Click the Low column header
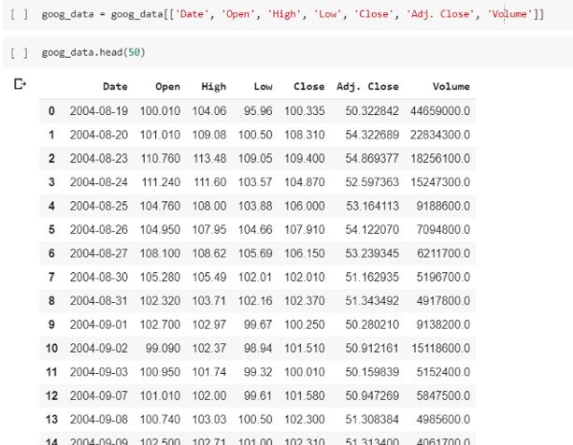The image size is (573, 445). coord(263,87)
